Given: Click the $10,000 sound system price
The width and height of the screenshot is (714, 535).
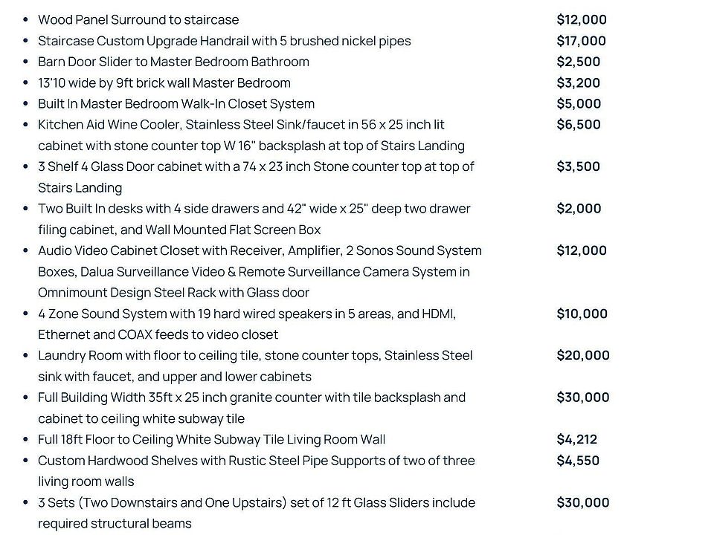Looking at the screenshot, I should click(582, 314).
